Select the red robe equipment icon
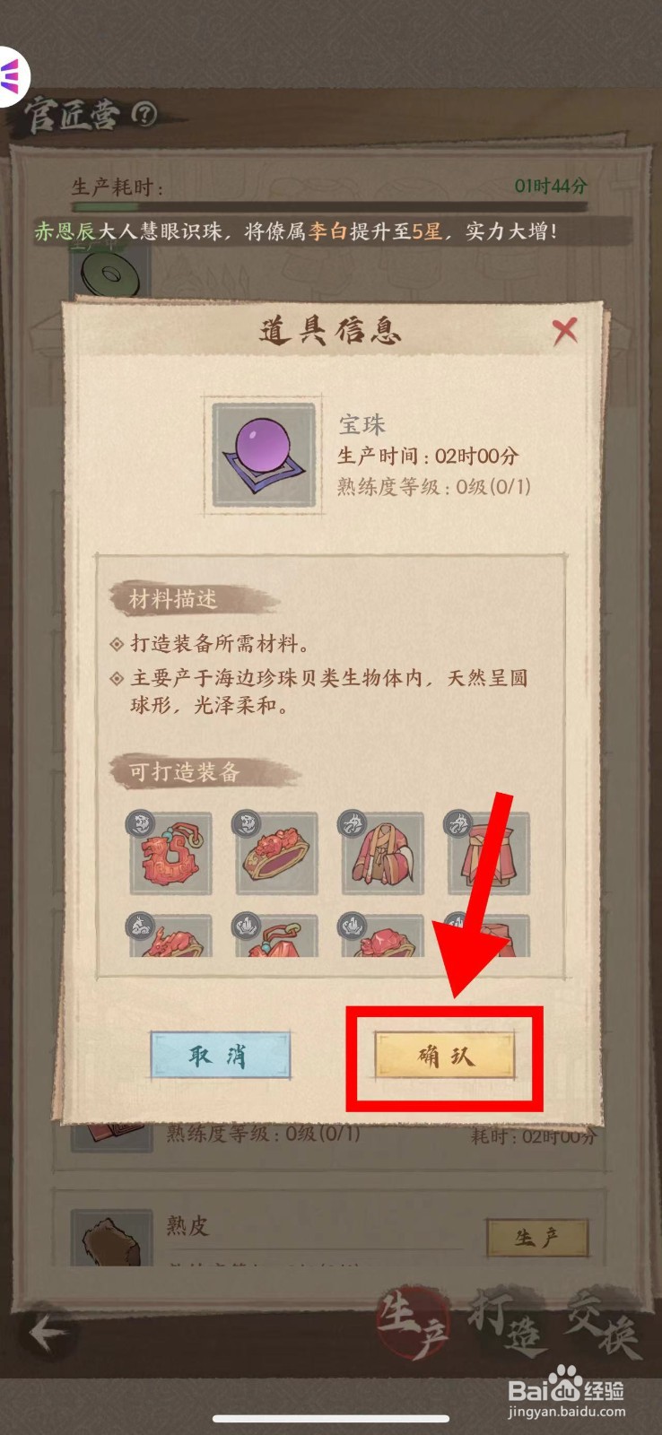Image resolution: width=662 pixels, height=1435 pixels. pyautogui.click(x=382, y=853)
